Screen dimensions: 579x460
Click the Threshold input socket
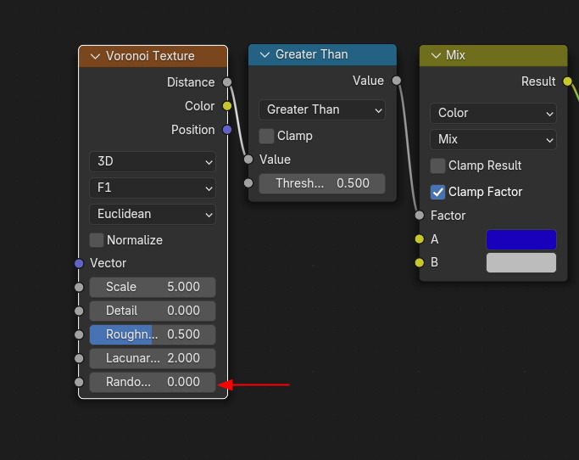click(248, 183)
